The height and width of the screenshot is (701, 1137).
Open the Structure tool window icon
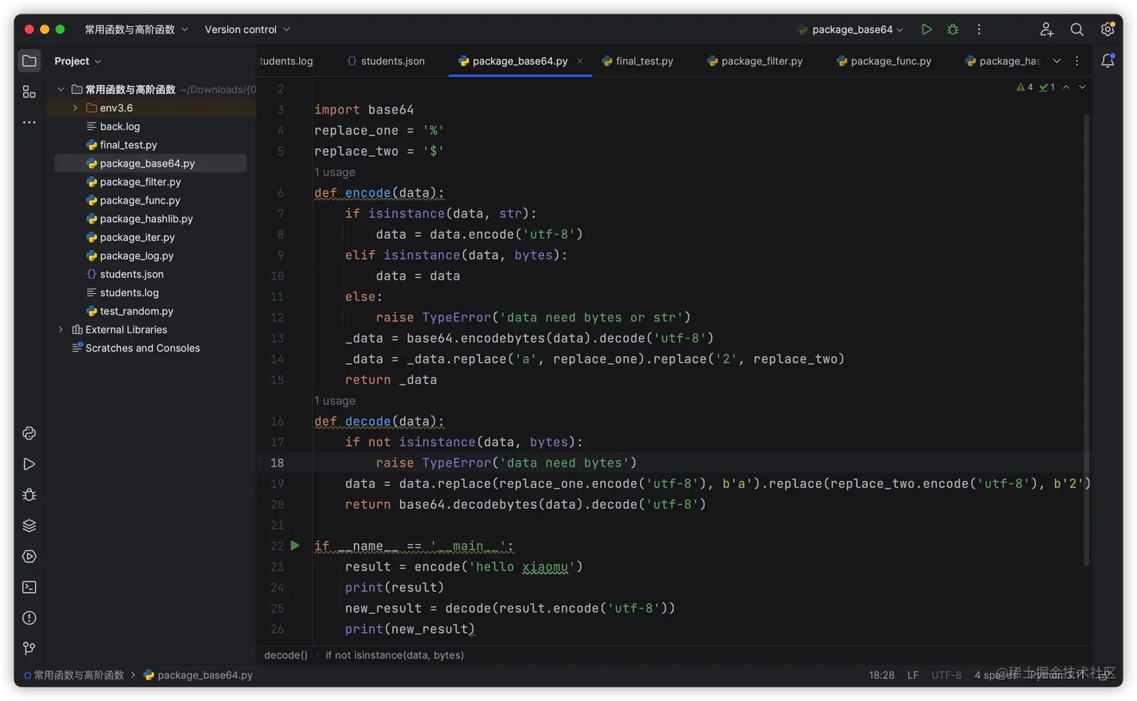pos(29,92)
